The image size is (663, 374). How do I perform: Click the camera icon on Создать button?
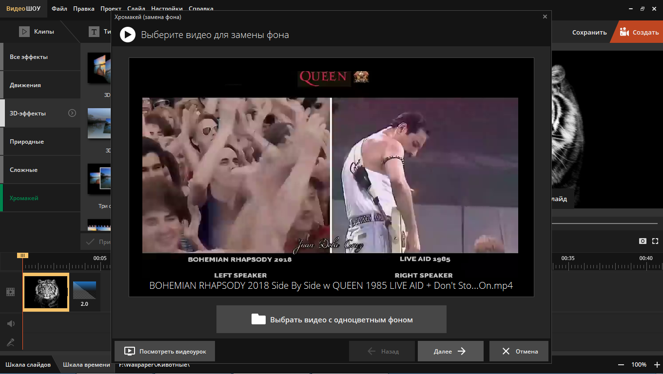(624, 32)
